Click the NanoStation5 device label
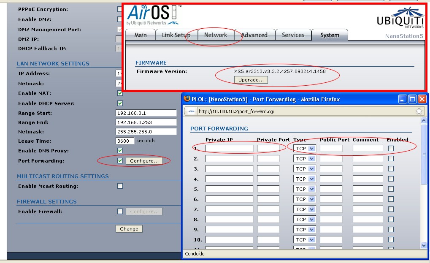The height and width of the screenshot is (263, 430). tap(404, 36)
